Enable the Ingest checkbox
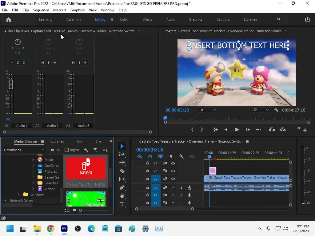The width and height of the screenshot is (315, 236). (x=67, y=150)
